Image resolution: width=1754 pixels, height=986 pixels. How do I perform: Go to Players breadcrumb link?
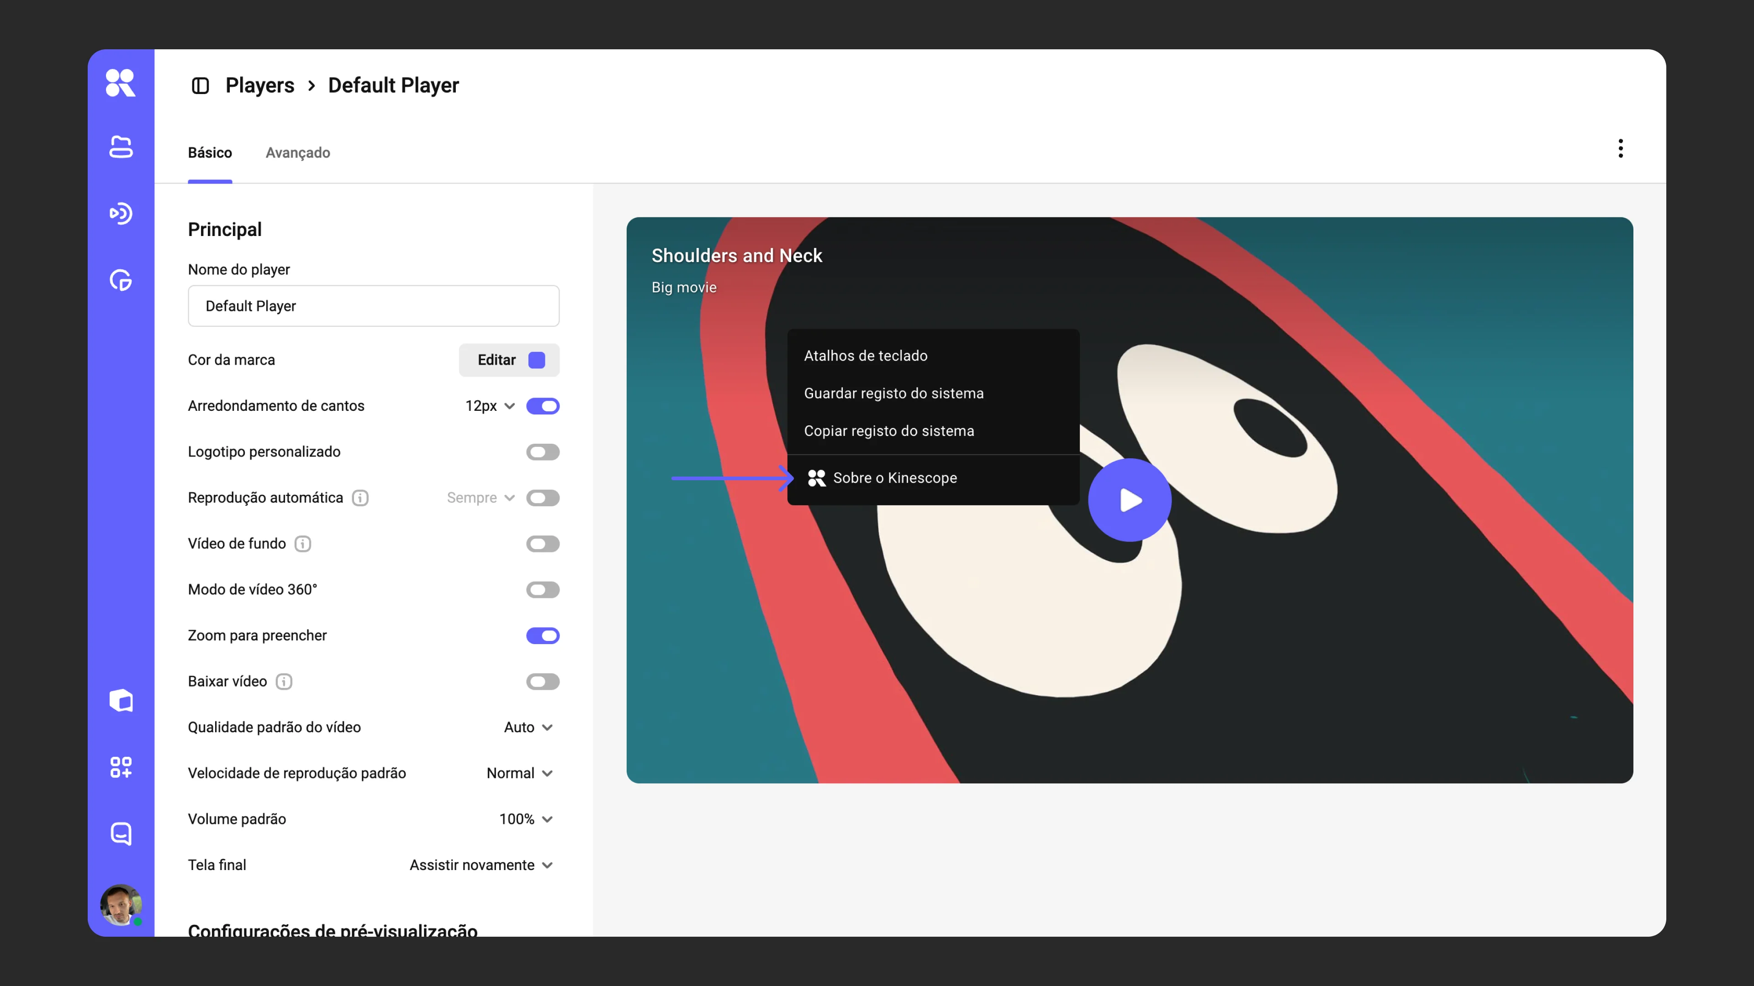click(259, 86)
